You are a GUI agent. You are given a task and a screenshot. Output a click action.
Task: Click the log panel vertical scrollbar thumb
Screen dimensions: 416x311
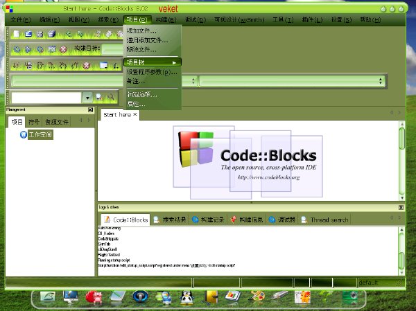402,260
